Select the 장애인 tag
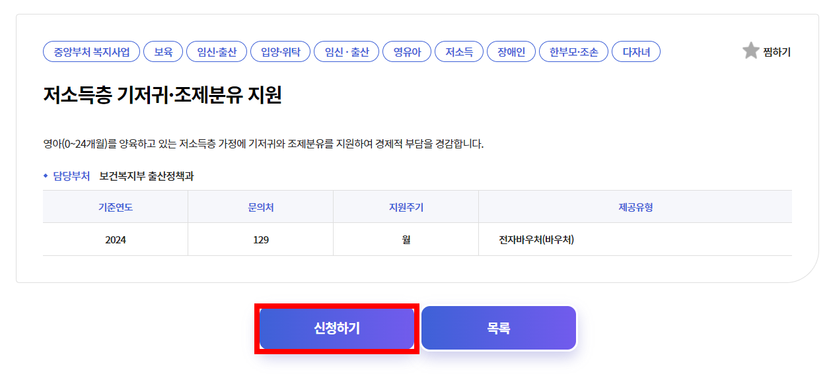831x374 pixels. click(x=511, y=52)
